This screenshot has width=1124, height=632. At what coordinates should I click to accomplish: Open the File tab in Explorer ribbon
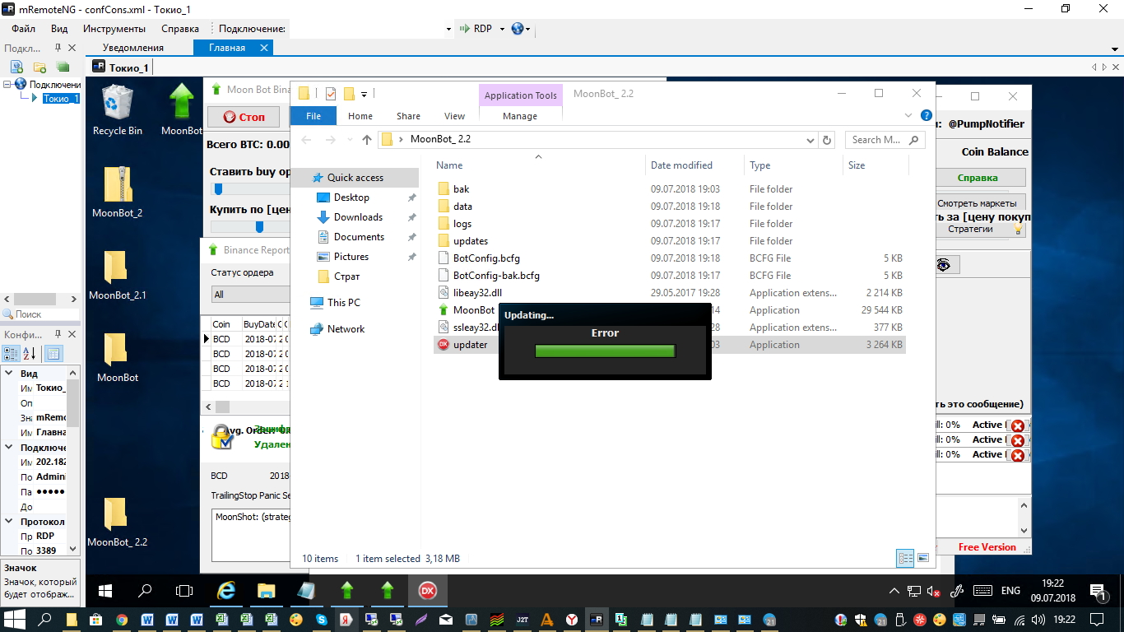click(314, 116)
